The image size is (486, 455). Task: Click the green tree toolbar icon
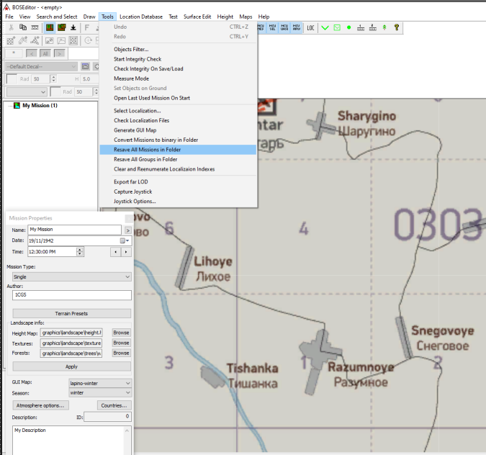pos(384,28)
